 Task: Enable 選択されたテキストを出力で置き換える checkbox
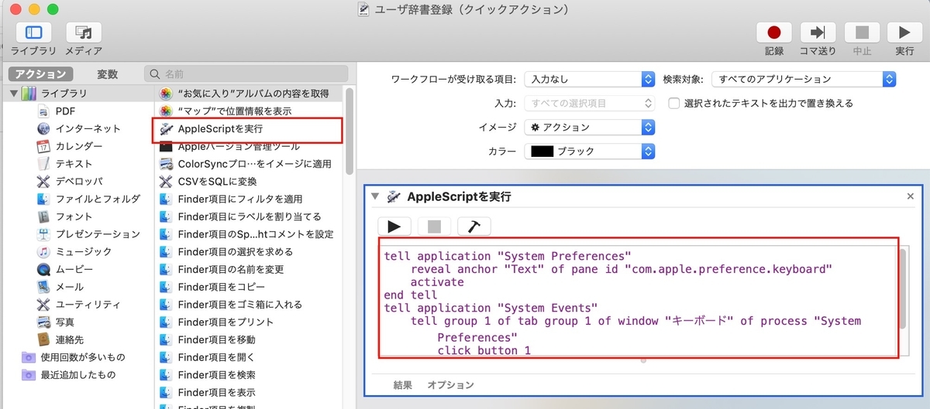coord(673,103)
